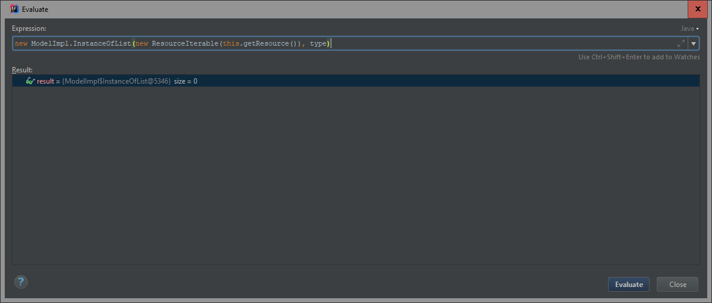
Task: Expand the expression editor to multi-line
Action: coord(681,43)
